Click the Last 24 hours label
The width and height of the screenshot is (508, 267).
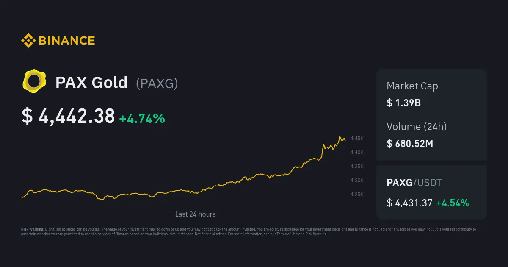[195, 214]
